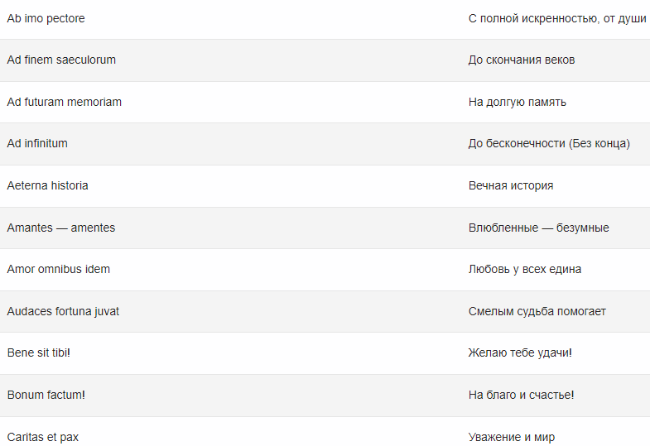Click the Aeterna historia phrase

[x=48, y=185]
